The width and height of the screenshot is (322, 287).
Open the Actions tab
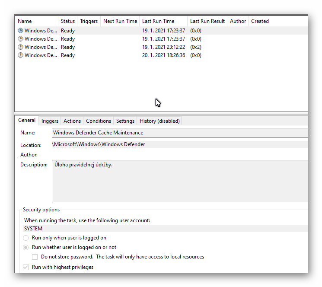tap(72, 121)
